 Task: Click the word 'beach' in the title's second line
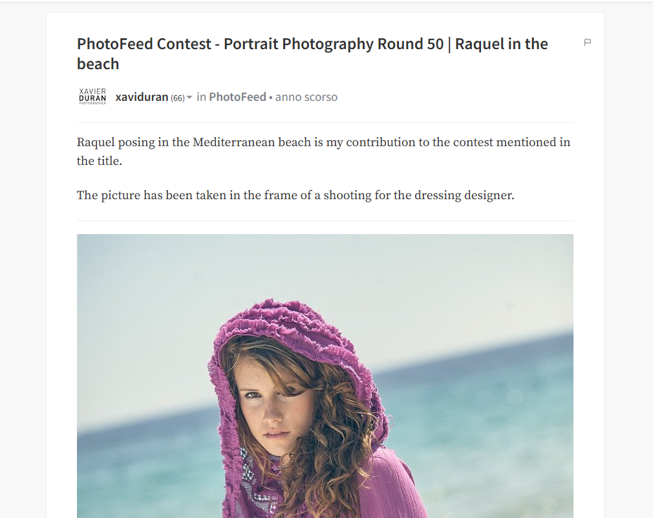[x=98, y=64]
